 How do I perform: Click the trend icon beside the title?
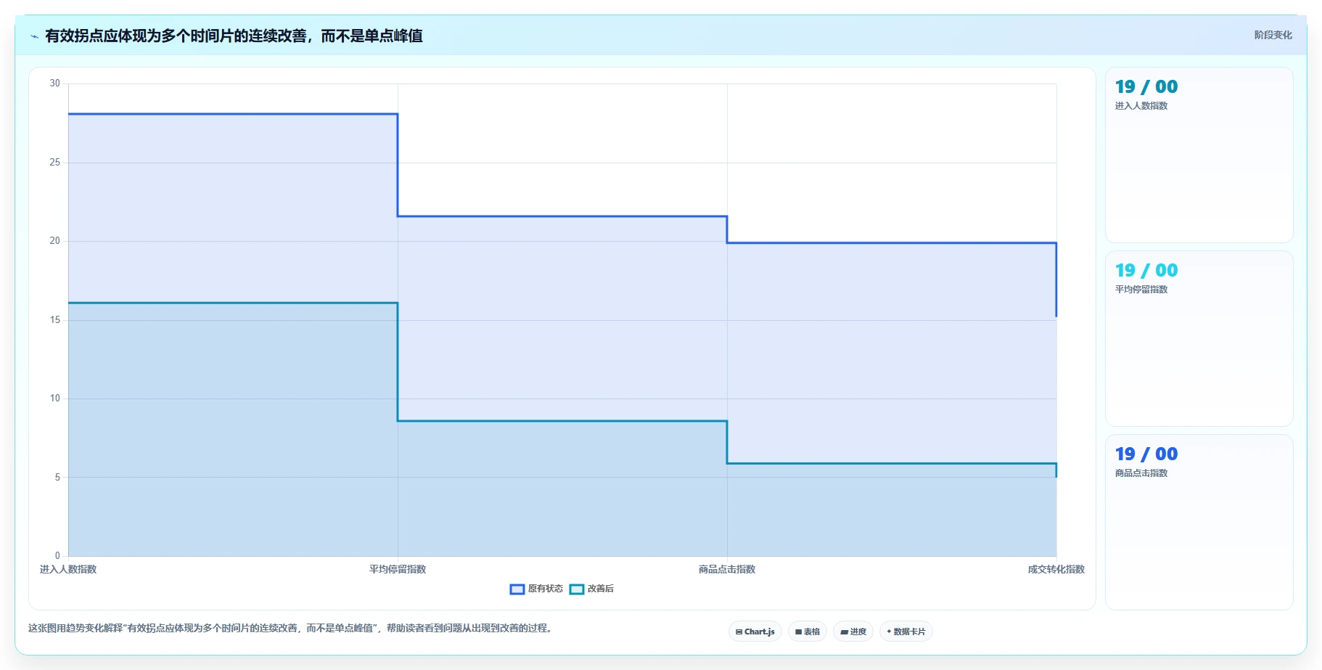coord(34,36)
